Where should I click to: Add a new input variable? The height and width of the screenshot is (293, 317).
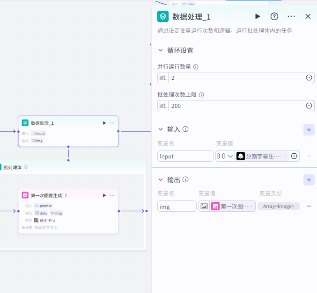coord(309,130)
